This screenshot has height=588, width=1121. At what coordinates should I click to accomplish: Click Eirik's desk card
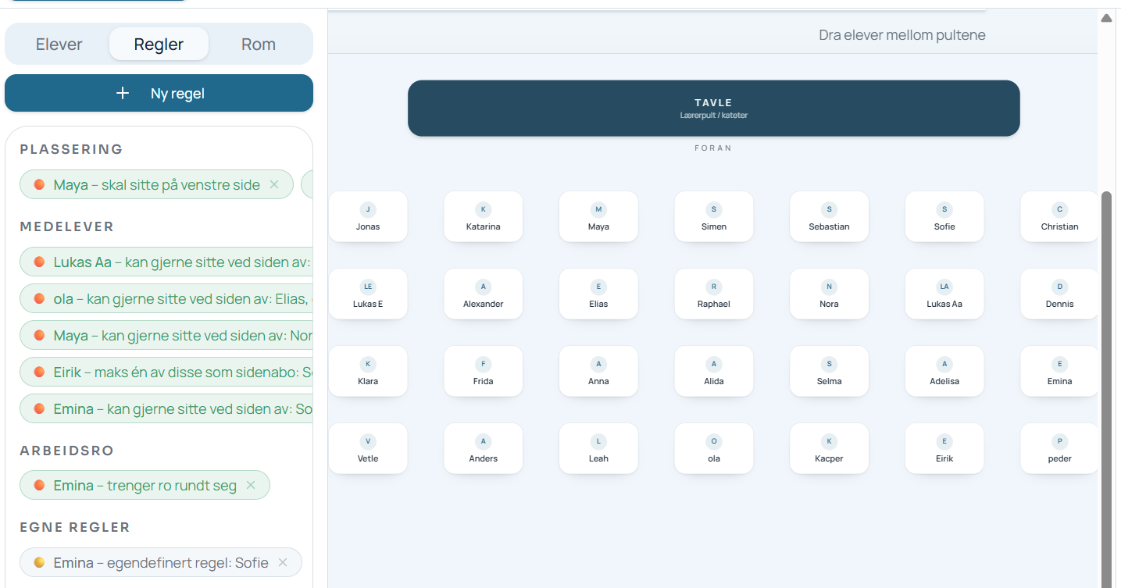tap(944, 449)
